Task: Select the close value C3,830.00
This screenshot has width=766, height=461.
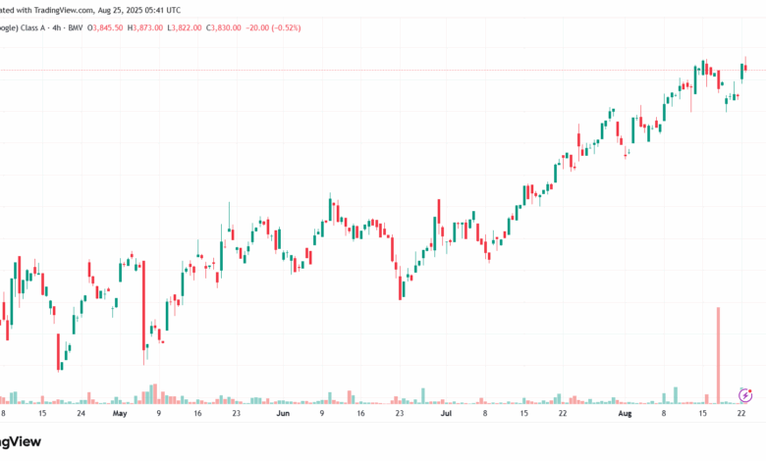Action: pos(223,27)
